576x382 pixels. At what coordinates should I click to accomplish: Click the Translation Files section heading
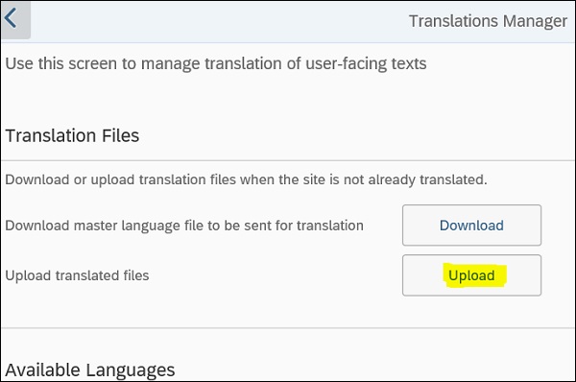[x=72, y=135]
